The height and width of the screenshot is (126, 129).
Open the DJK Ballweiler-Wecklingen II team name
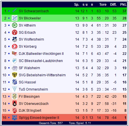point(41,54)
